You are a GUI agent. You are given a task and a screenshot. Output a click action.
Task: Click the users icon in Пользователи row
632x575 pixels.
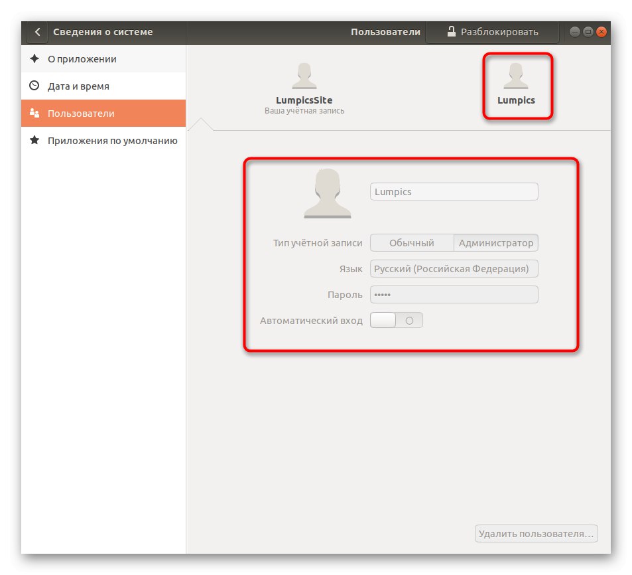[34, 113]
